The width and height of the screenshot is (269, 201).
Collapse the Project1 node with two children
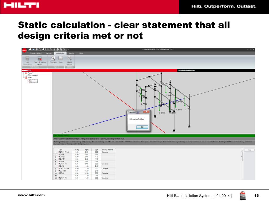tap(23, 77)
